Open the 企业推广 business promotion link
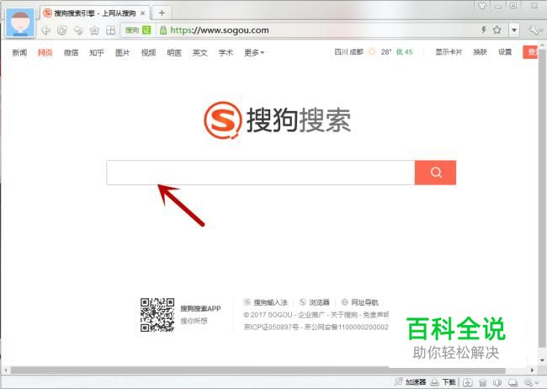 point(311,315)
